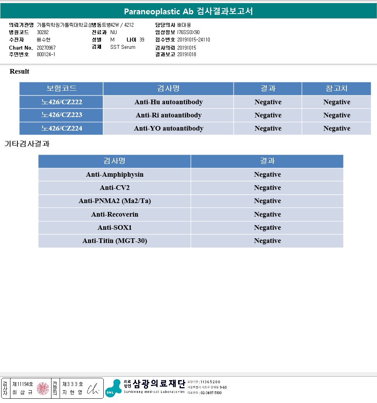Image resolution: width=377 pixels, height=403 pixels.
Task: Click the 보험코드 column header
Action: [62, 88]
